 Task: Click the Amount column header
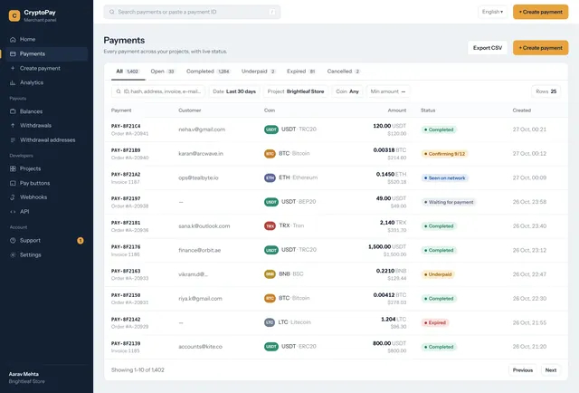tap(397, 110)
